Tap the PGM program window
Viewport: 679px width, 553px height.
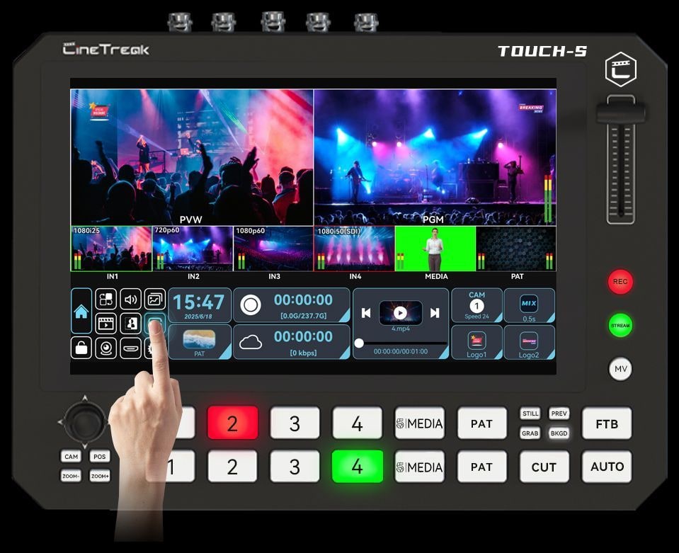[x=435, y=157]
